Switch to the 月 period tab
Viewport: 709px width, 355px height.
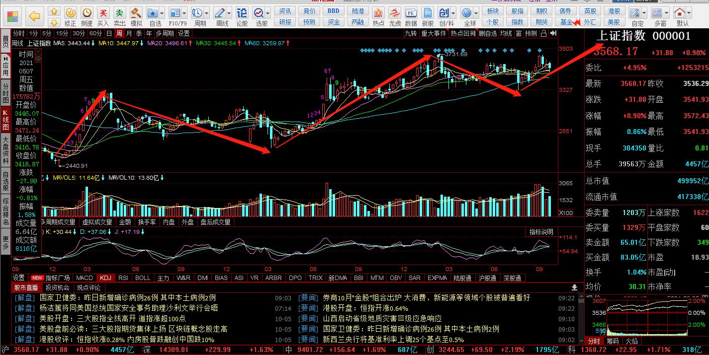(129, 33)
